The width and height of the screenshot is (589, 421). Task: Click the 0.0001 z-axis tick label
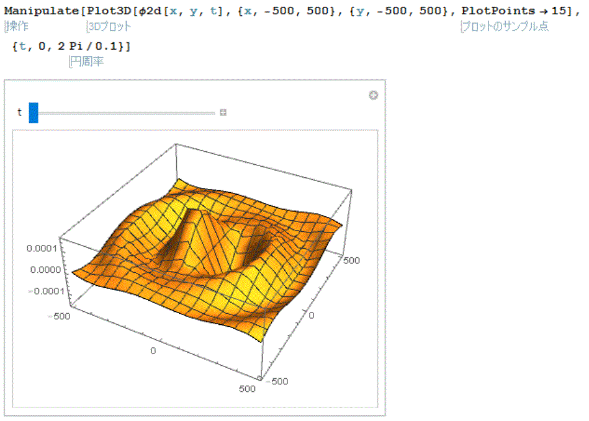tap(42, 248)
